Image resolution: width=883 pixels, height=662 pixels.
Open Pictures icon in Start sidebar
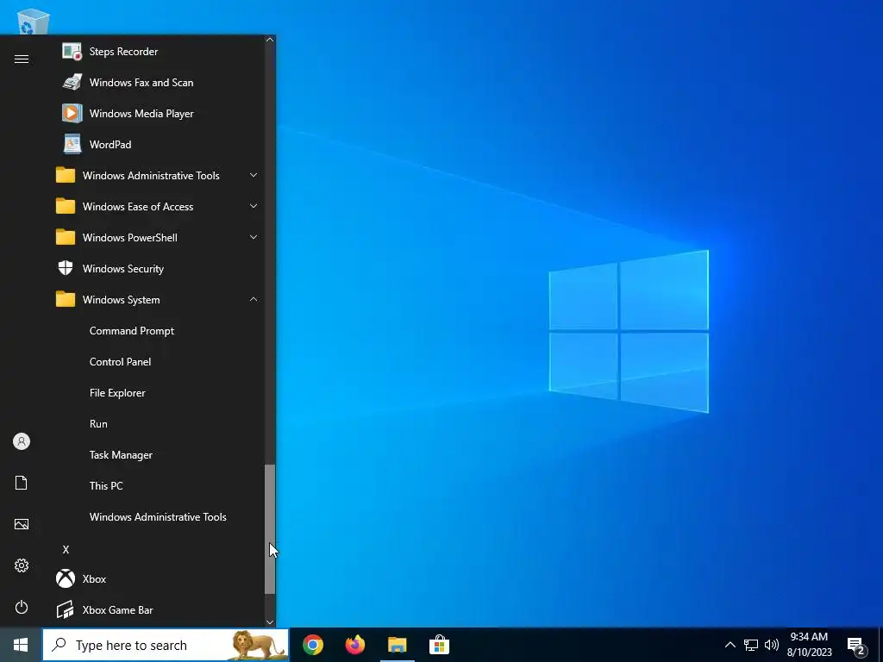[x=22, y=524]
